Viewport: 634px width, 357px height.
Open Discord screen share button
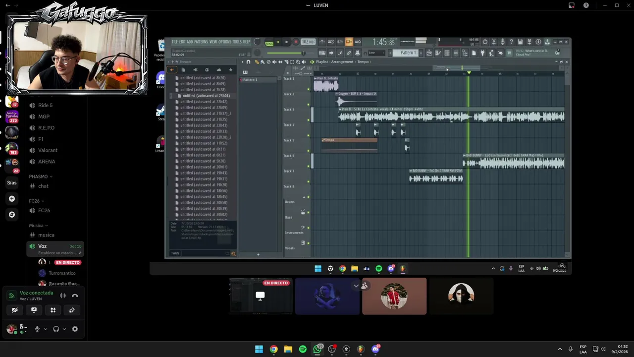(34, 310)
